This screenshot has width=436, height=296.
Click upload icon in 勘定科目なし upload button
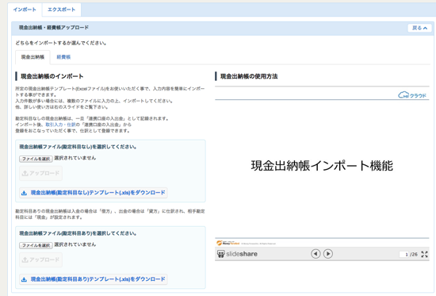tap(25, 173)
